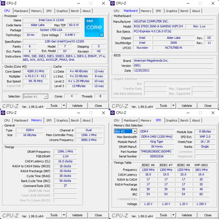Click Core Voltage value 0.648 V
This screenshot has height=219, width=219.
coord(70,35)
